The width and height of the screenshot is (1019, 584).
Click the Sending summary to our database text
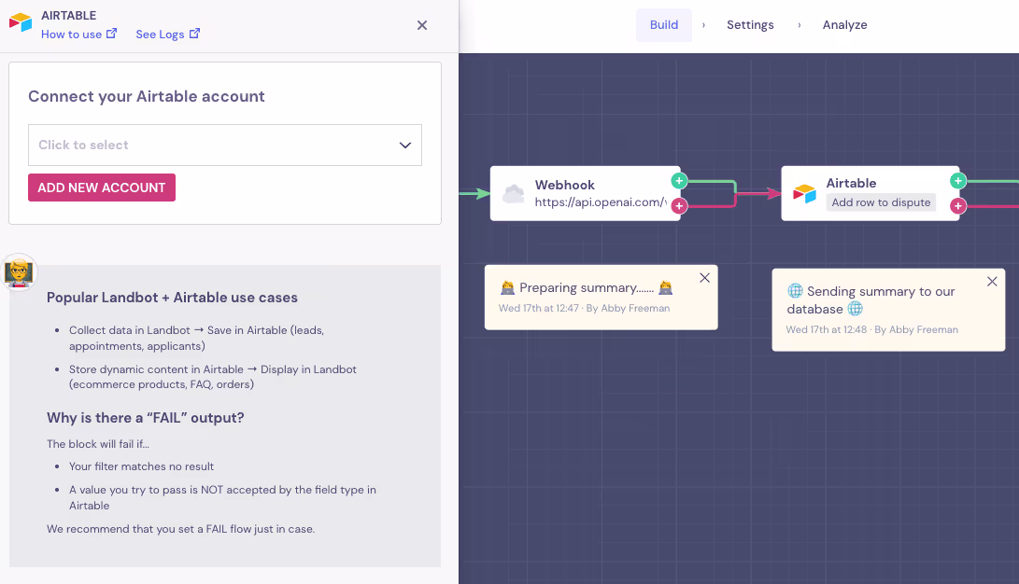(x=870, y=299)
